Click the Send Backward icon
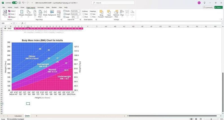 tap(109, 12)
